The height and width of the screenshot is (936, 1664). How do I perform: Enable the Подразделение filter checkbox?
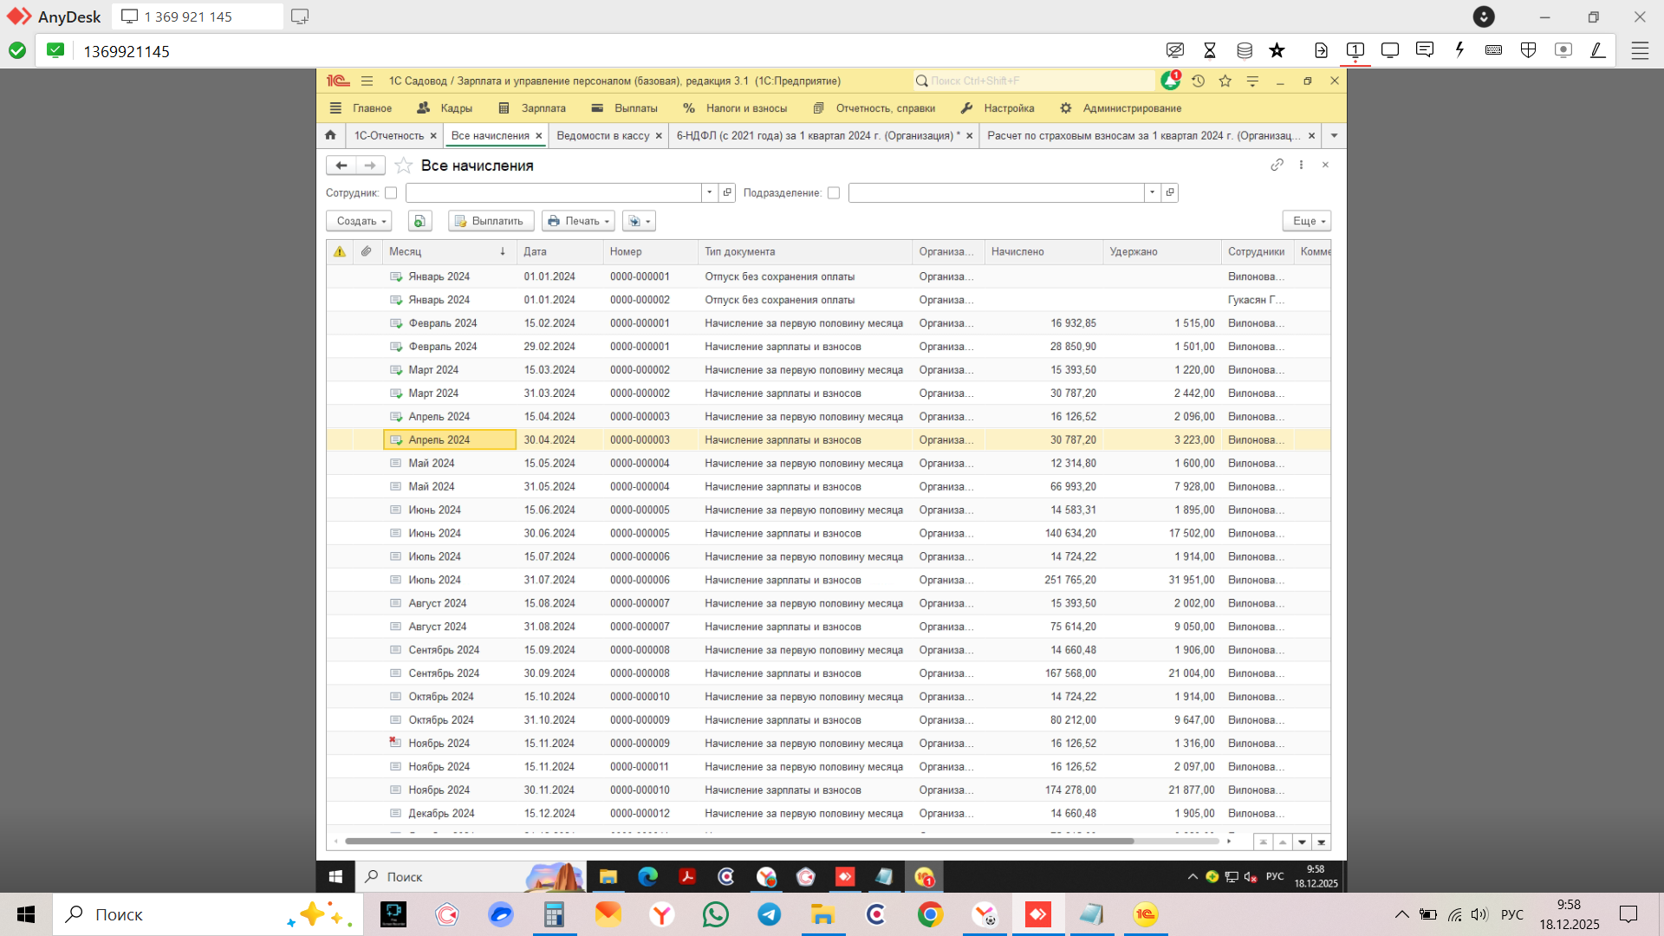click(x=834, y=193)
